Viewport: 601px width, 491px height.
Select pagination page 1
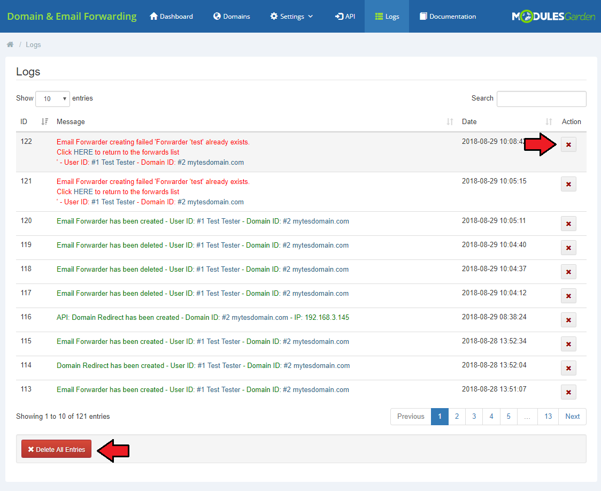[x=440, y=417]
